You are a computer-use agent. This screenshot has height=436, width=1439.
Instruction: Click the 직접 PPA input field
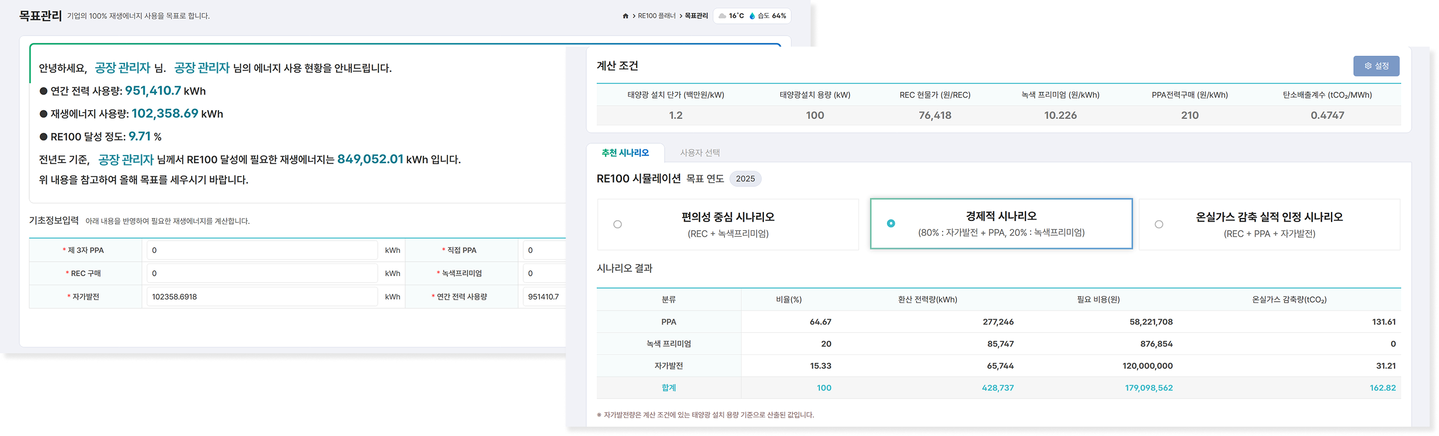pyautogui.click(x=544, y=250)
